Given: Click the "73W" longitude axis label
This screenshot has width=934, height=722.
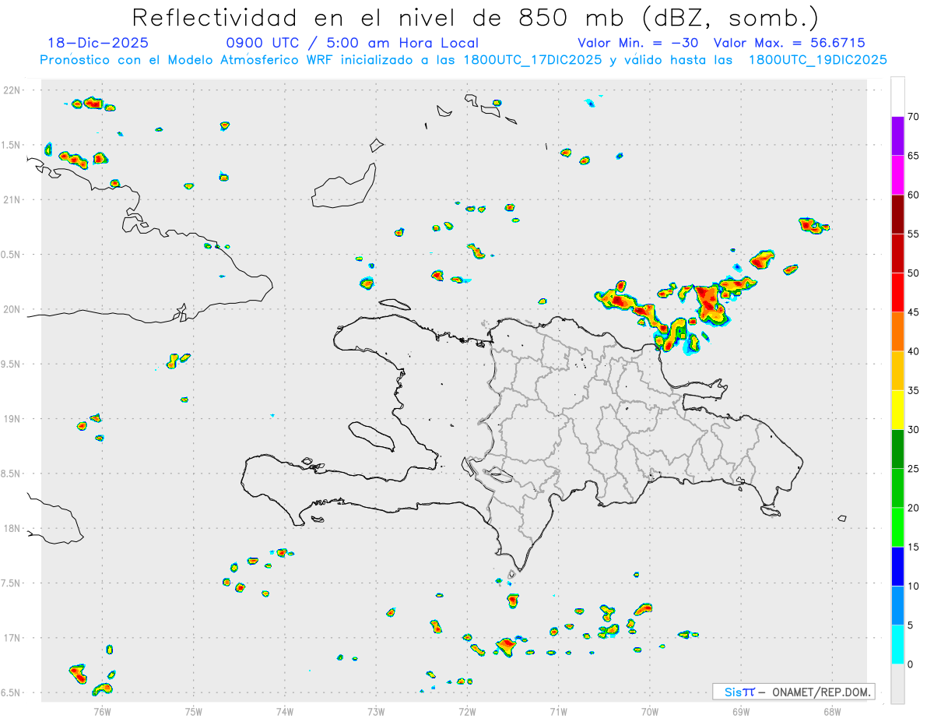Looking at the screenshot, I should click(376, 710).
